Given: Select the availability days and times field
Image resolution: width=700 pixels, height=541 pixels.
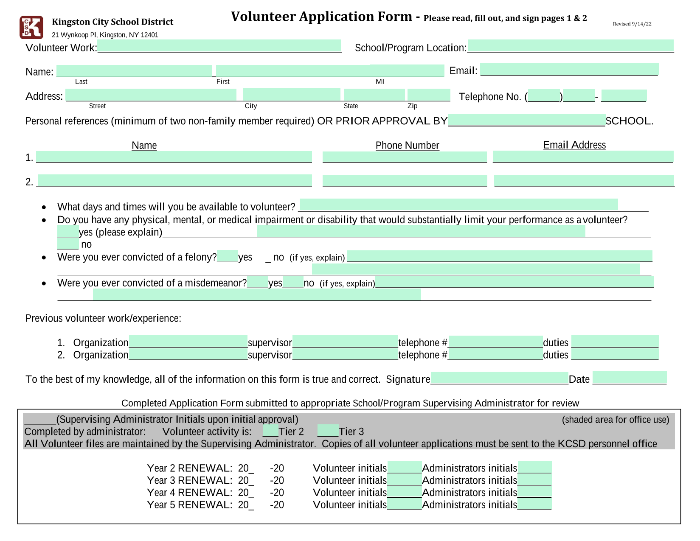Looking at the screenshot, I should 458,204.
